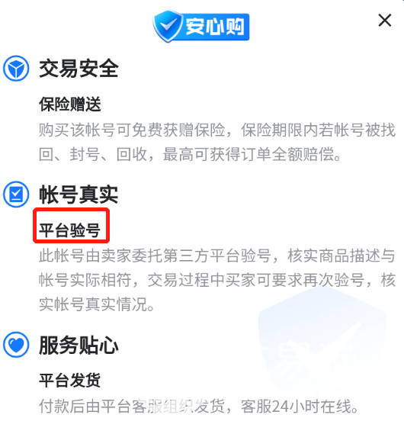Click the 安心购 shield badge icon
This screenshot has width=404, height=434.
coord(168,26)
